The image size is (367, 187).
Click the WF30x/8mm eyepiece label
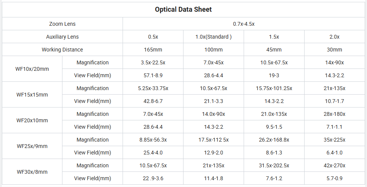[x=32, y=172]
